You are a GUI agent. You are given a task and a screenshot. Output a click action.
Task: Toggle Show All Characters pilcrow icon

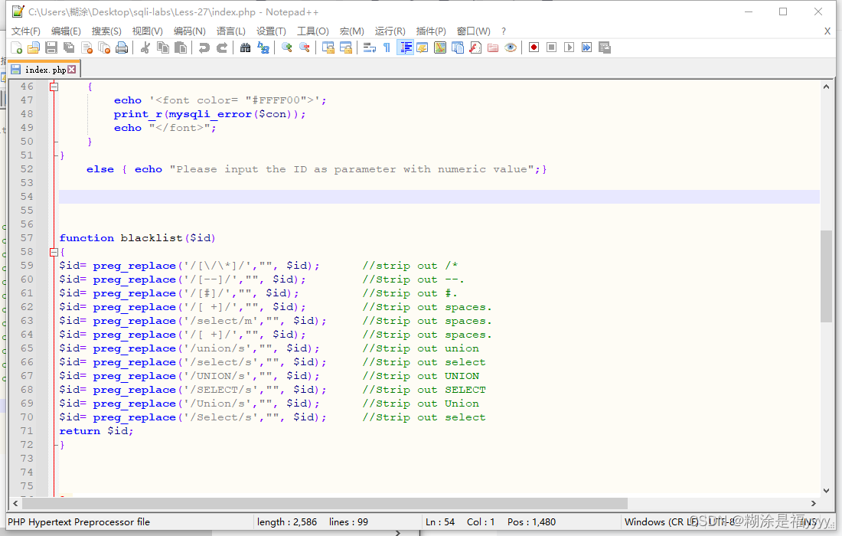(x=387, y=47)
